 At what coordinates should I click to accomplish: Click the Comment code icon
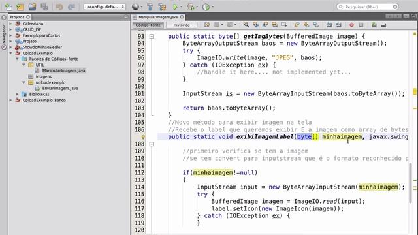(374, 25)
